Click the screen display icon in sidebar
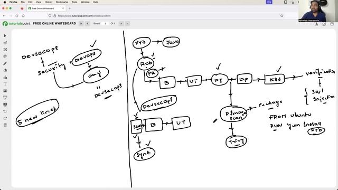This screenshot has height=190, width=338. coord(5,104)
